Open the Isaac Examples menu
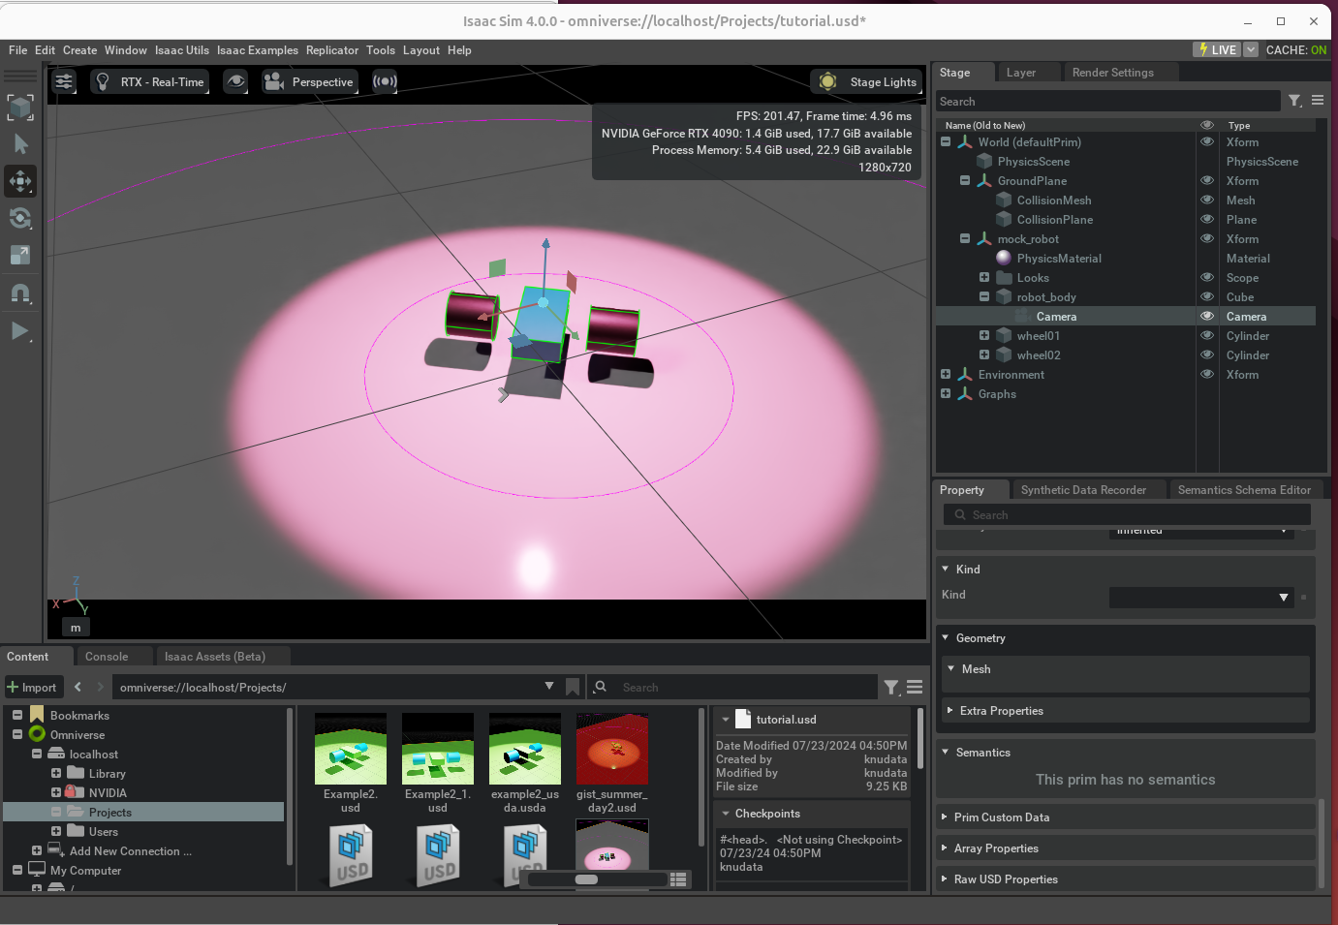The height and width of the screenshot is (925, 1338). coord(258,50)
